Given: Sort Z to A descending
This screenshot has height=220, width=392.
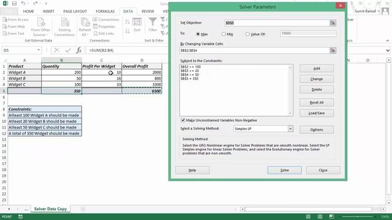Looking at the screenshot, I should [x=127, y=31].
